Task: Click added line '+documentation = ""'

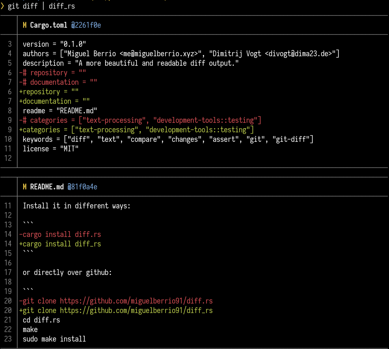Action: point(54,101)
